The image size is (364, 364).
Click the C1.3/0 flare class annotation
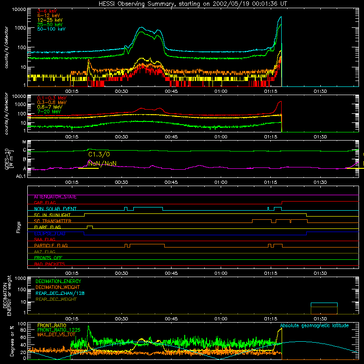click(99, 154)
